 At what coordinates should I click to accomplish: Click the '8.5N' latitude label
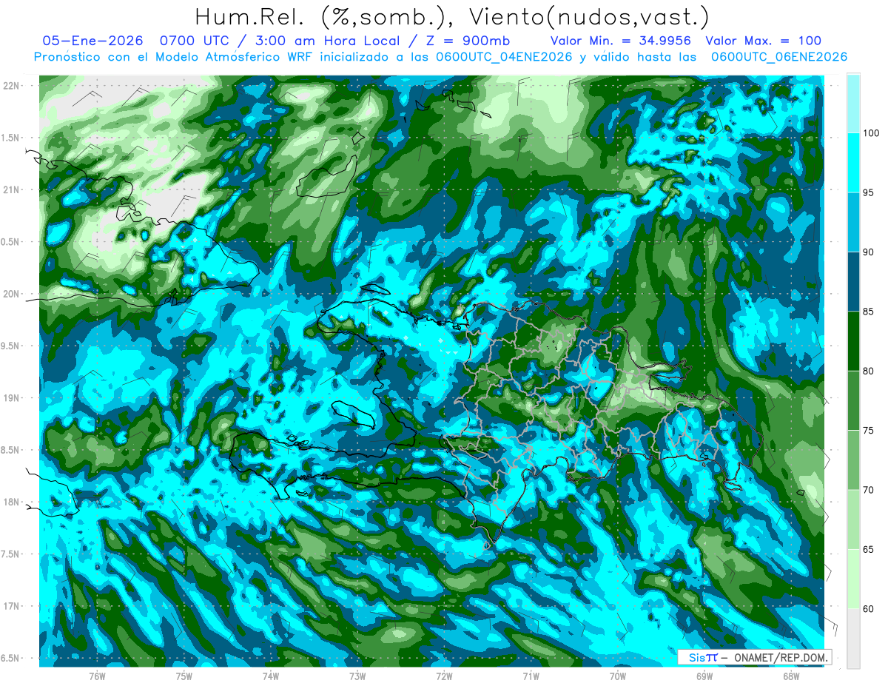pyautogui.click(x=11, y=450)
